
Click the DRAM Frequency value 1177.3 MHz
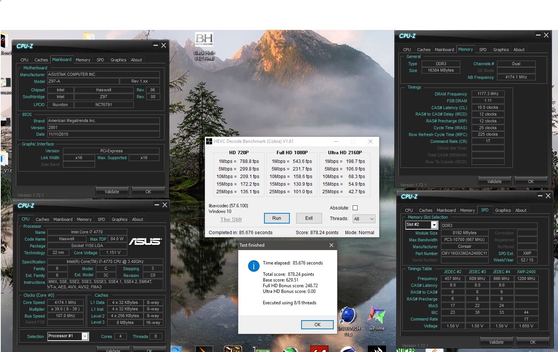[488, 94]
